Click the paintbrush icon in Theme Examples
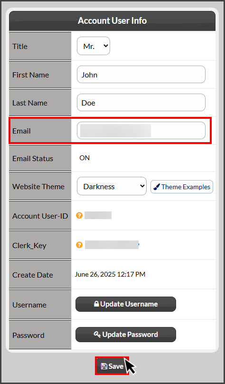225x384 pixels. click(x=157, y=187)
